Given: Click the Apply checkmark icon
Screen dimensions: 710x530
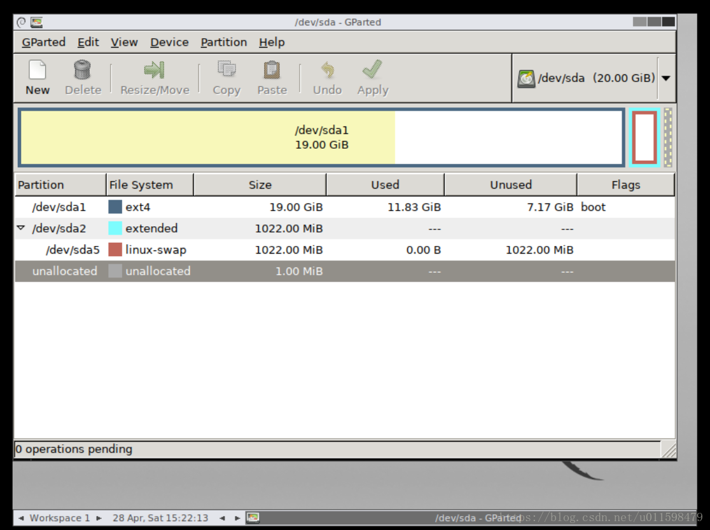Looking at the screenshot, I should click(x=372, y=69).
